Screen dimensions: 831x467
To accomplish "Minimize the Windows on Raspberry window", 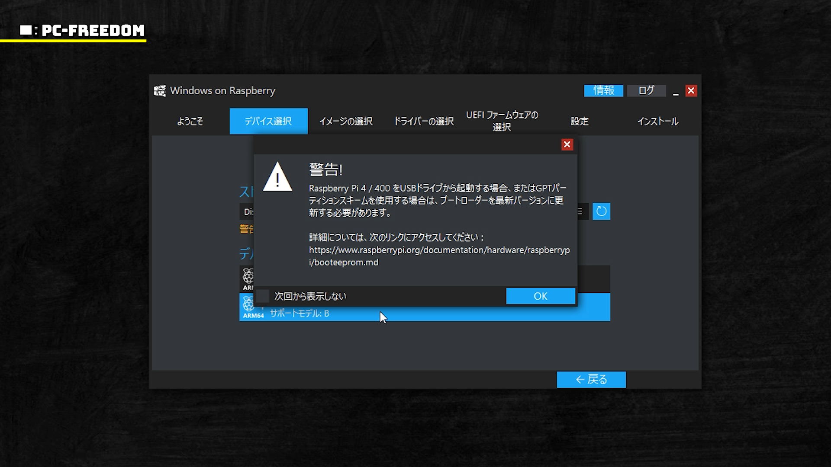I will click(676, 91).
